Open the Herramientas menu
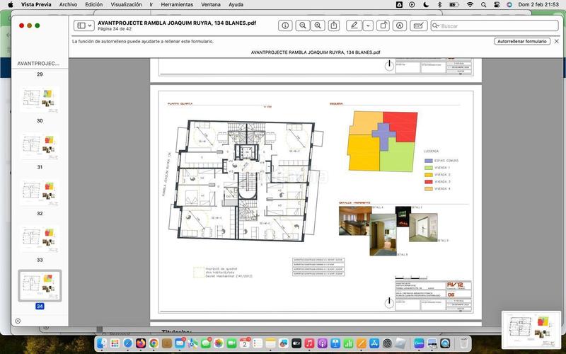This screenshot has width=566, height=354. coord(176,4)
